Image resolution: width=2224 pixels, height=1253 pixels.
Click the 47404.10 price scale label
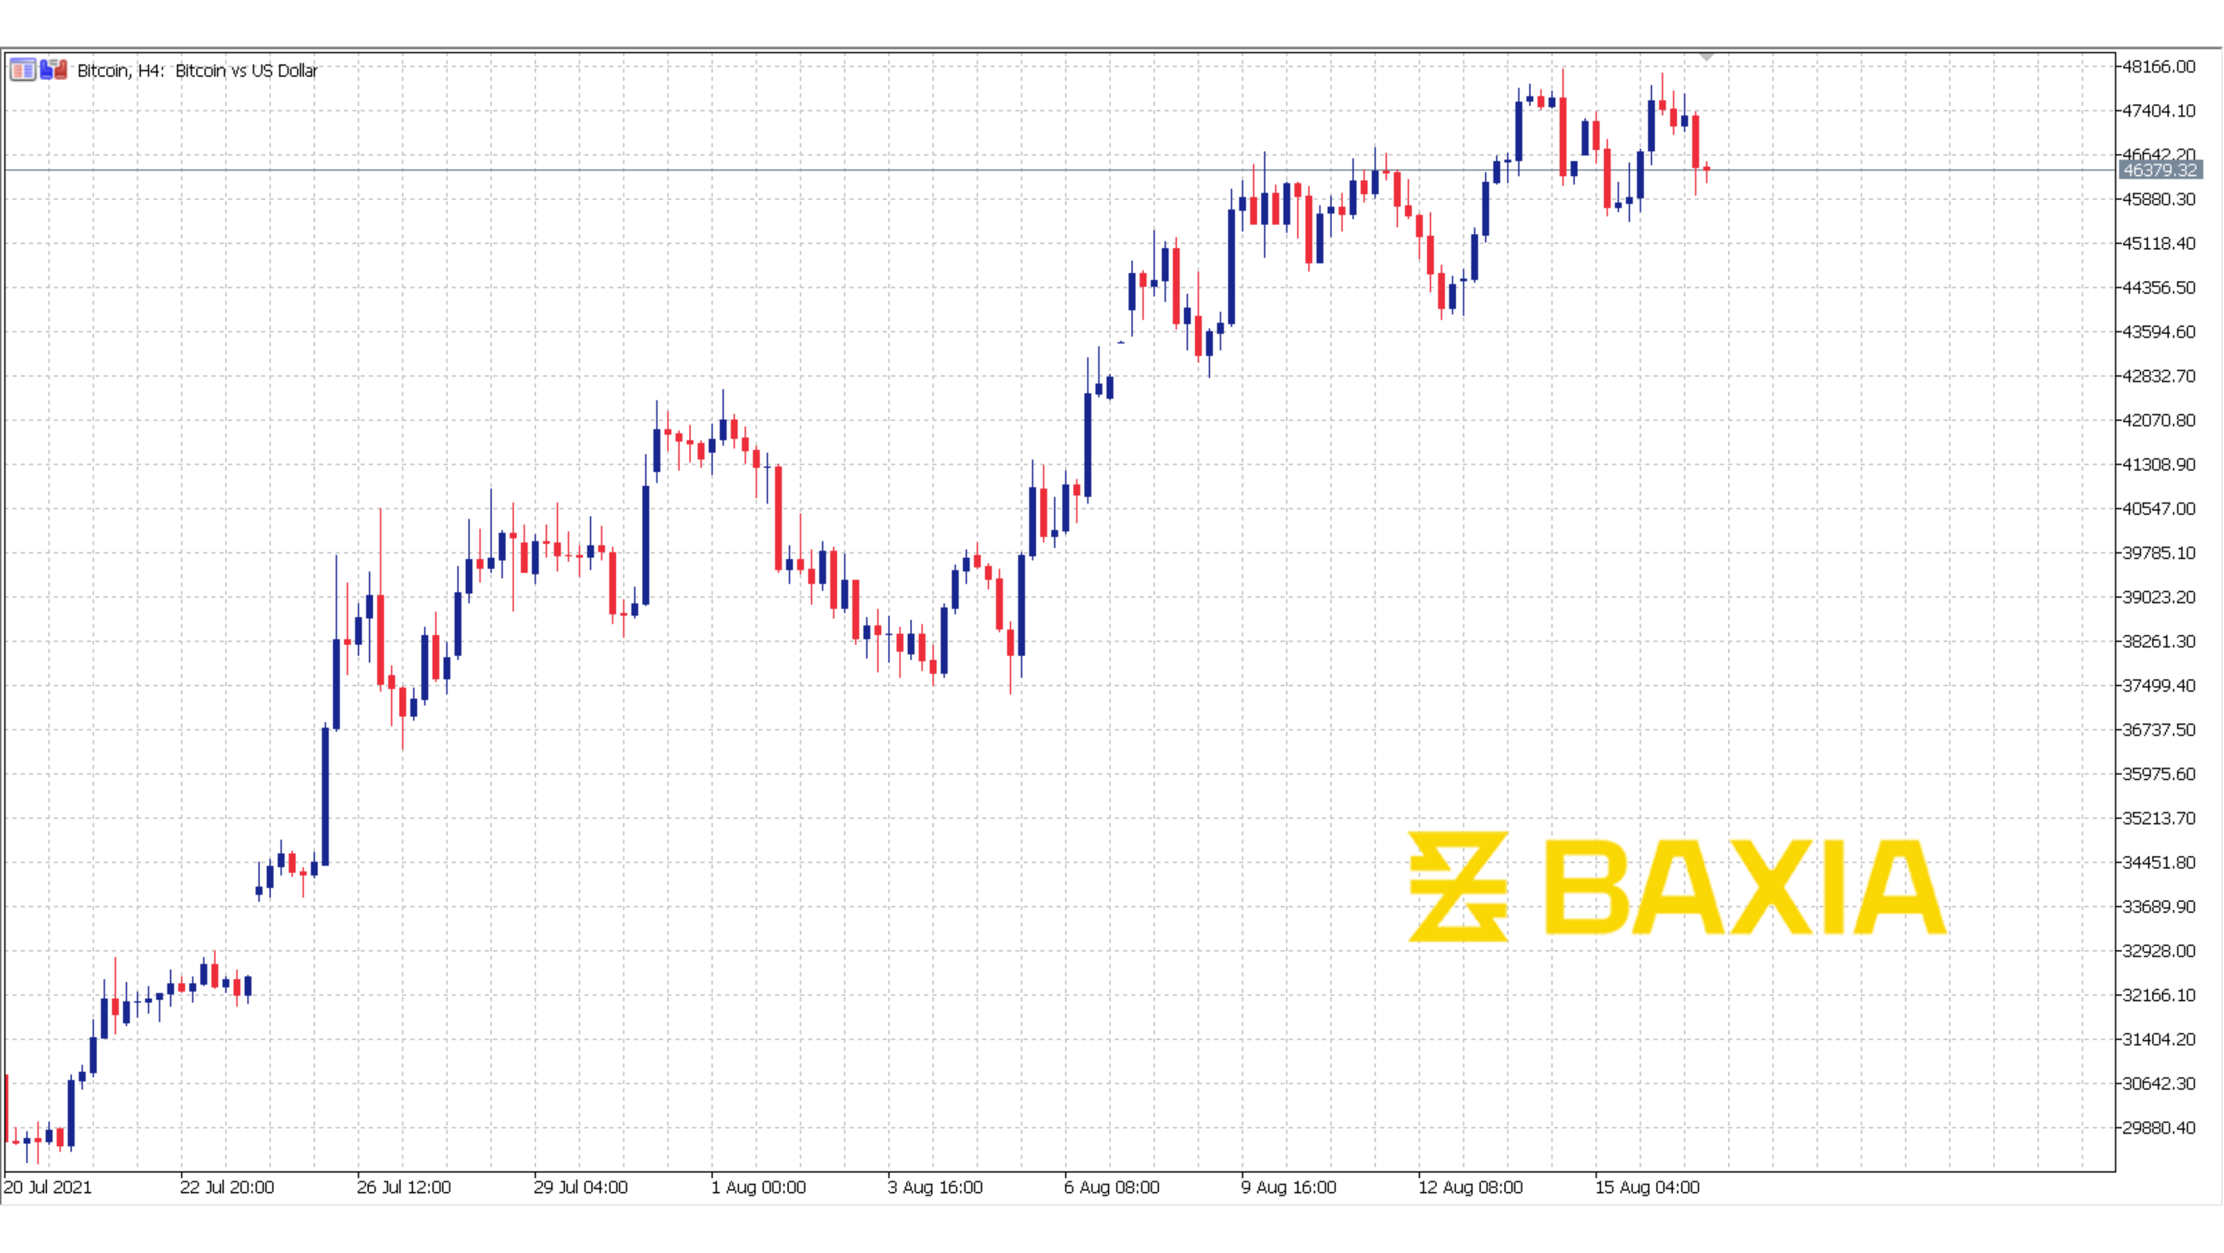2158,111
